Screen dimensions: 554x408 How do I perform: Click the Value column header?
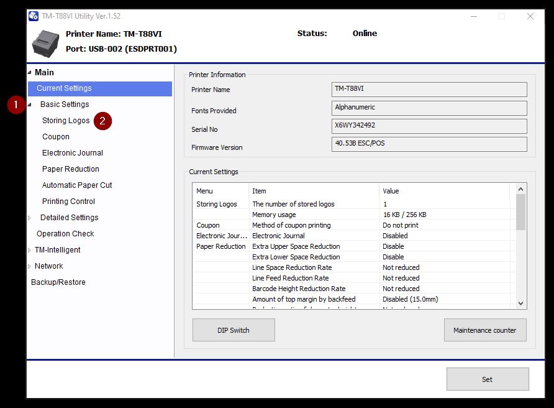coord(445,191)
